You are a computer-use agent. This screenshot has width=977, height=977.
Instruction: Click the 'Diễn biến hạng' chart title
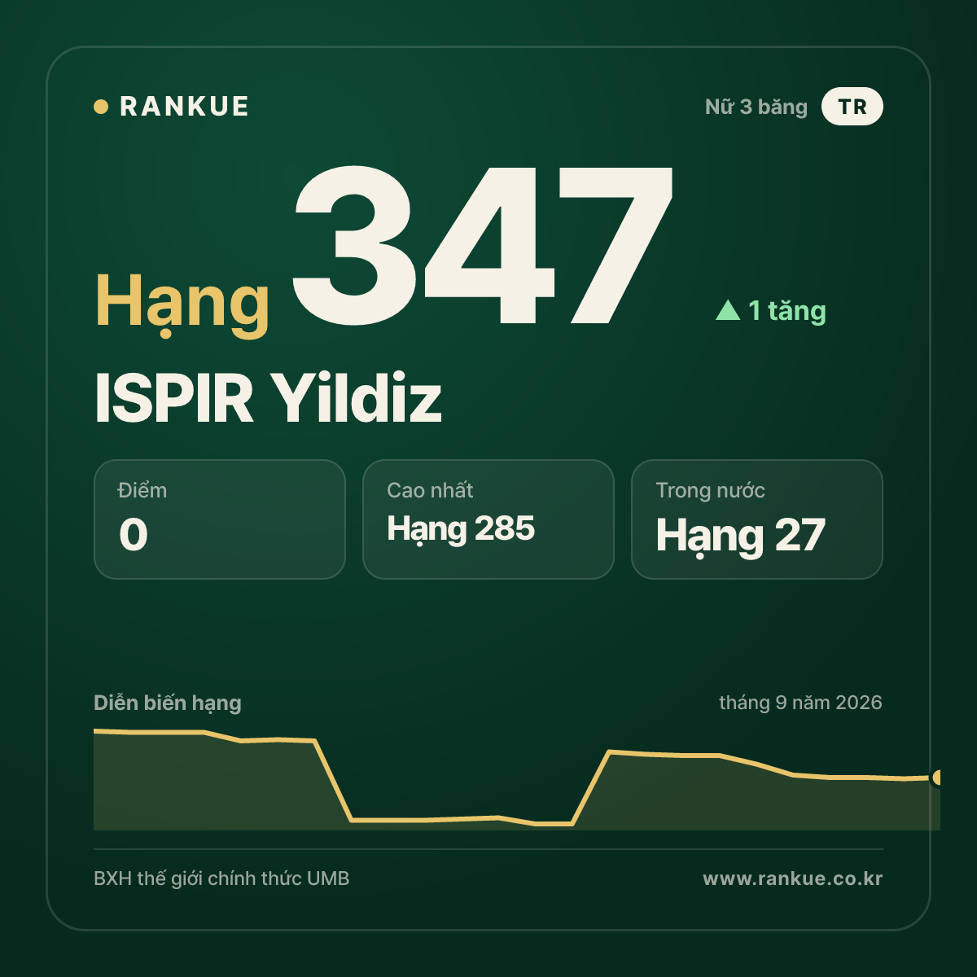168,703
